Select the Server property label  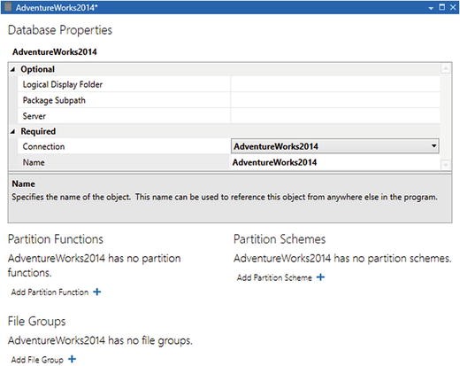click(34, 116)
